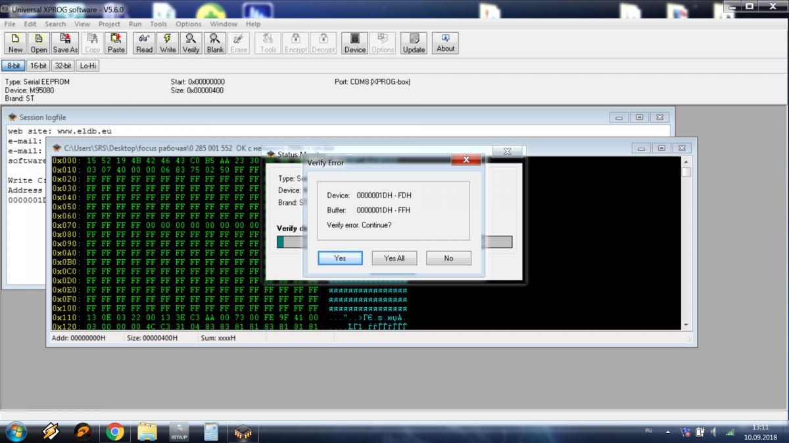Click the Read device icon
The image size is (789, 443).
click(x=144, y=43)
